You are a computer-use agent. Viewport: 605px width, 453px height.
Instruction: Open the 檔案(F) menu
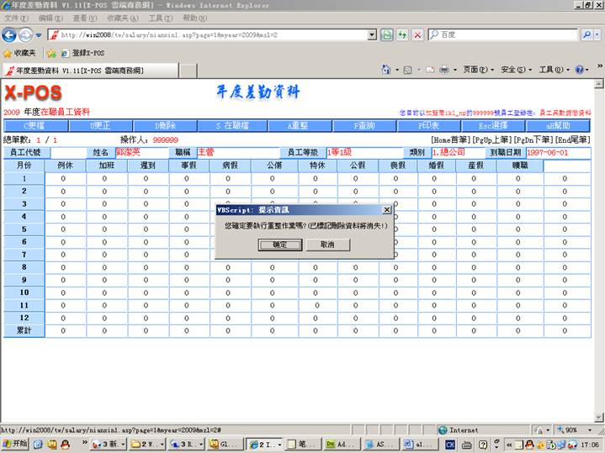pos(17,18)
